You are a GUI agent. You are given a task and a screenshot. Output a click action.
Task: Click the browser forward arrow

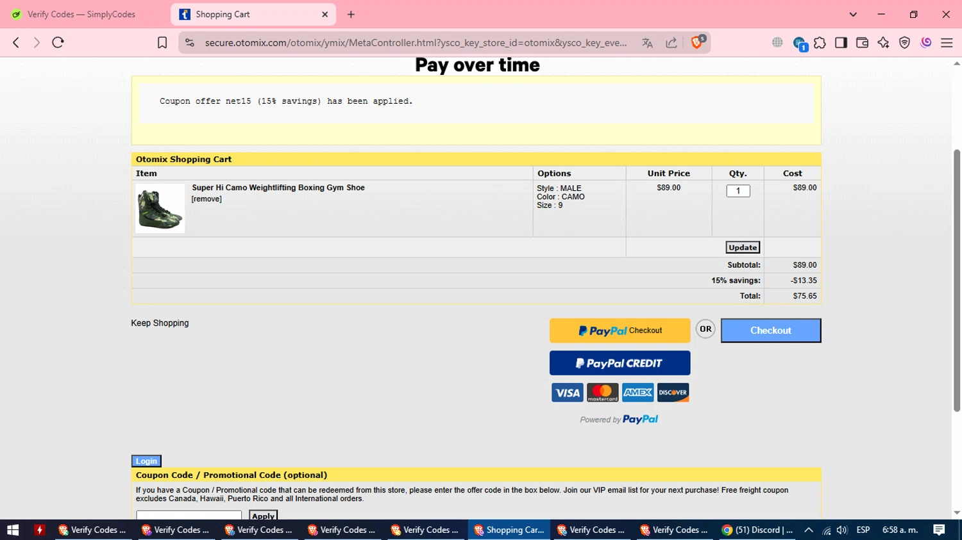point(37,42)
